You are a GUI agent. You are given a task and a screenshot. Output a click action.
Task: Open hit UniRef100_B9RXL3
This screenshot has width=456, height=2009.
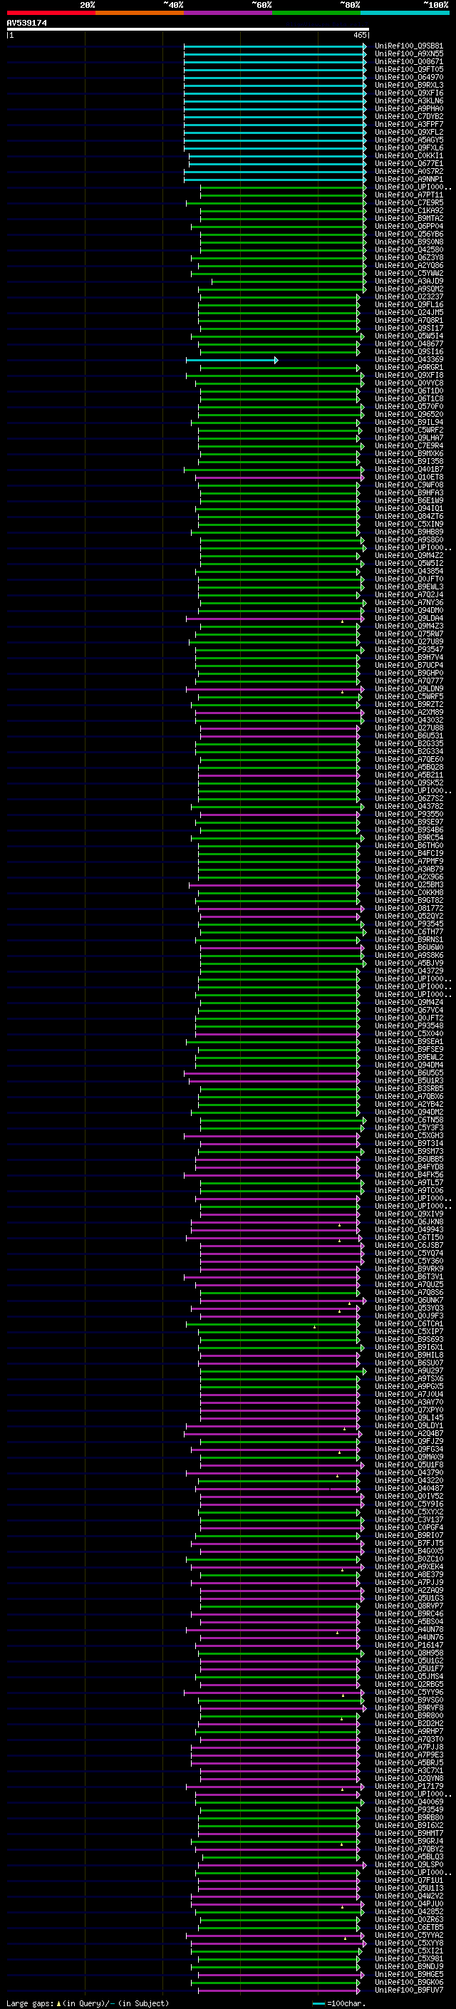pos(409,85)
